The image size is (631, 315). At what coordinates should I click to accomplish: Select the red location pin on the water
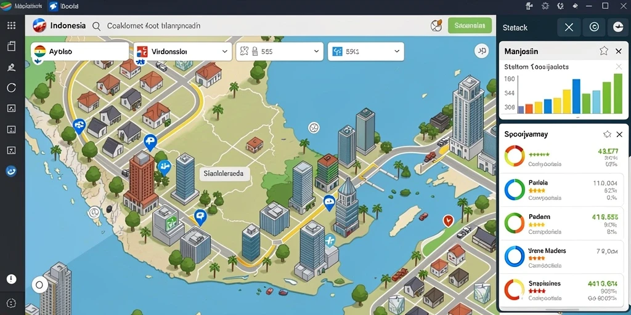[x=448, y=221]
